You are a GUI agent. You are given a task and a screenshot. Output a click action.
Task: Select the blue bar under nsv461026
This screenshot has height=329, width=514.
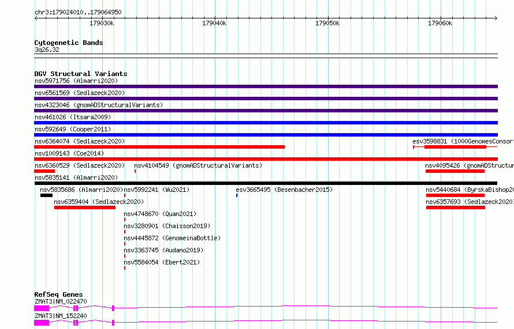266,123
